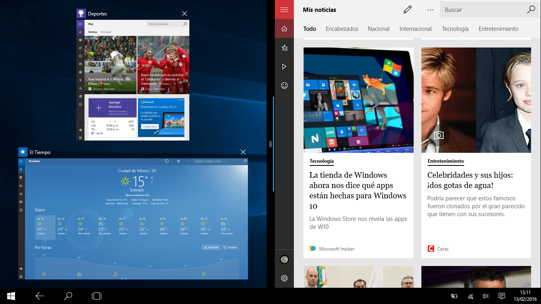The image size is (541, 304).
Task: Click the Buscar search field
Action: [x=483, y=10]
